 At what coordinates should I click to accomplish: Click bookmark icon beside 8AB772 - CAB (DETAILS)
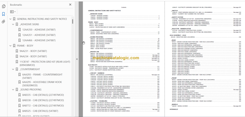point(19,106)
